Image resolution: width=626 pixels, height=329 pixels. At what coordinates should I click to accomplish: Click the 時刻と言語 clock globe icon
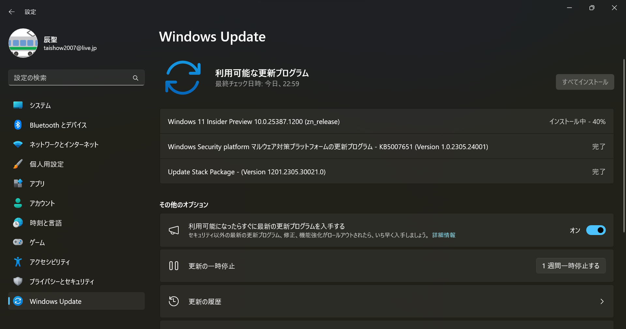(18, 223)
